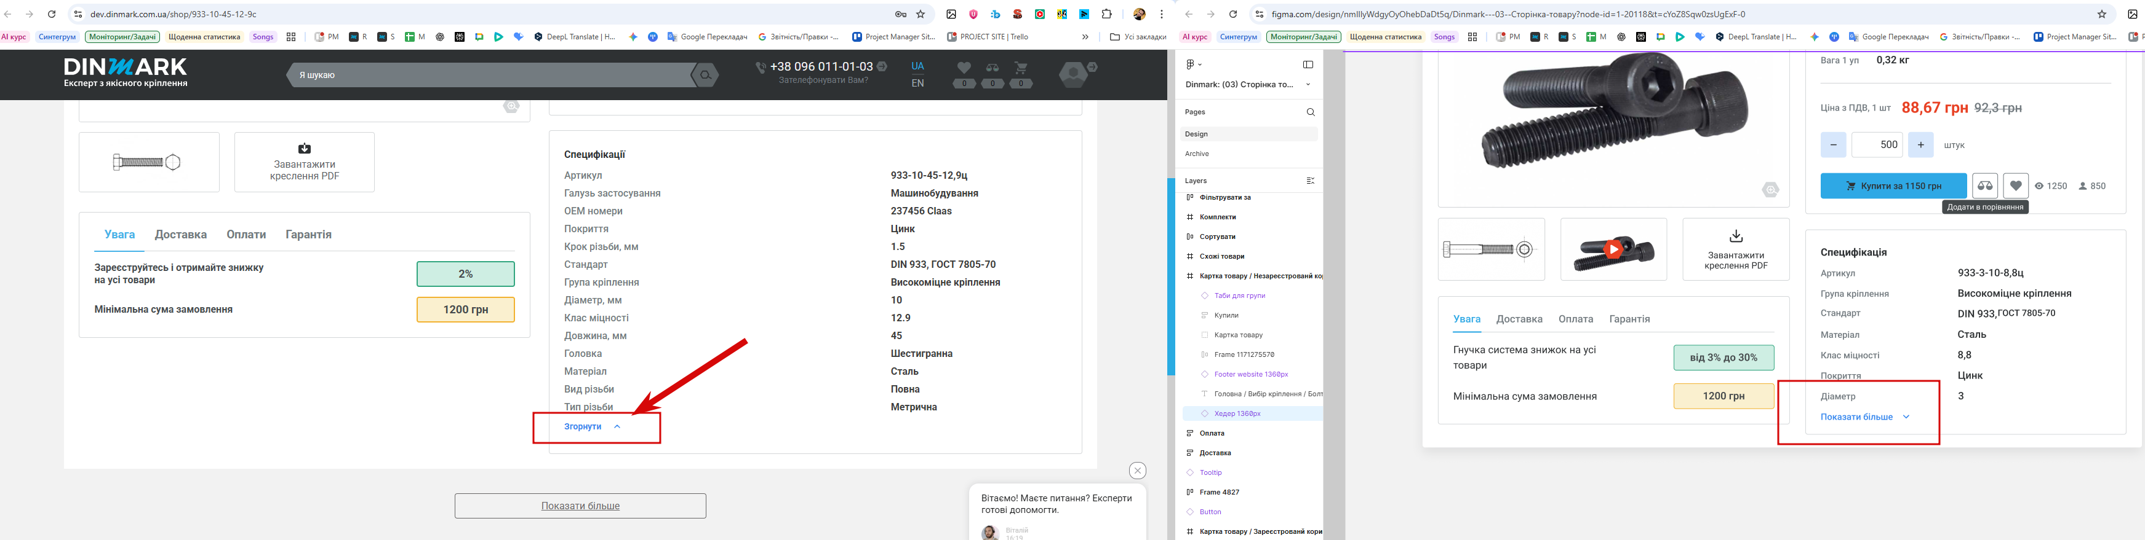
Task: Click the favorite heart button in the Figma design
Action: point(2015,186)
